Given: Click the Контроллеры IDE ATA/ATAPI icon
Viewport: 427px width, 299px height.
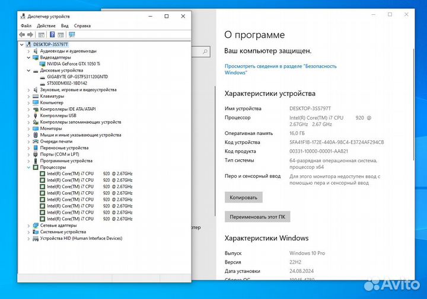Looking at the screenshot, I should pyautogui.click(x=36, y=109).
